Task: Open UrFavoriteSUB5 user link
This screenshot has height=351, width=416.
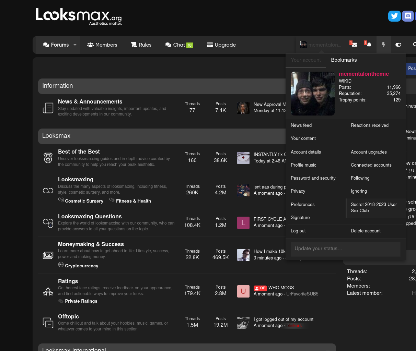Action: tap(302, 294)
